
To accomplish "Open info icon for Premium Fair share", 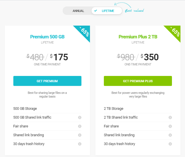I will 80,126.
